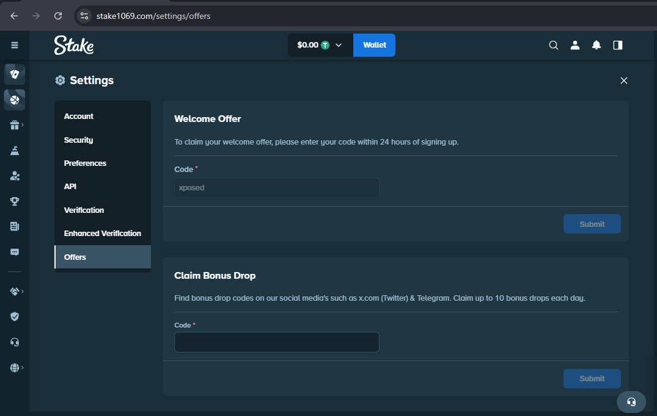Click the Welcome Offer code field
This screenshot has height=416, width=657.
(276, 188)
